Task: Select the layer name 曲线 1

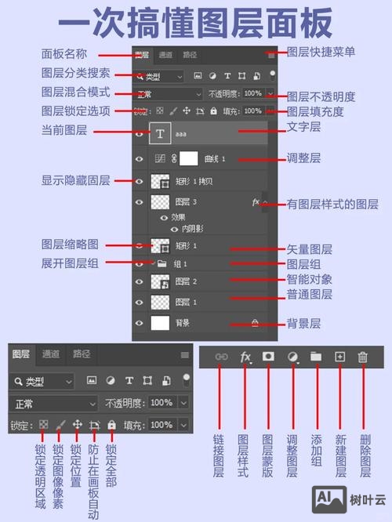Action: coord(215,159)
